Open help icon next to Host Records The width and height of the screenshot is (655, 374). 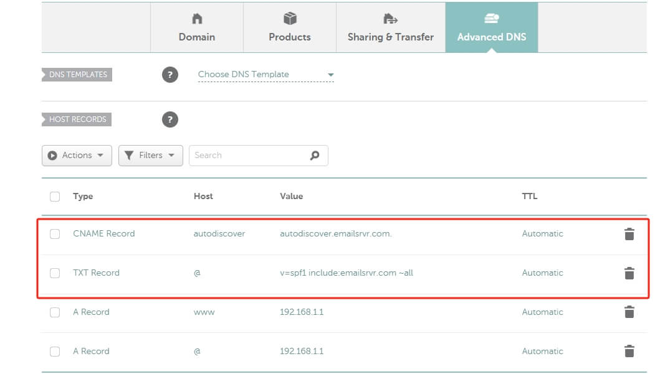[170, 119]
